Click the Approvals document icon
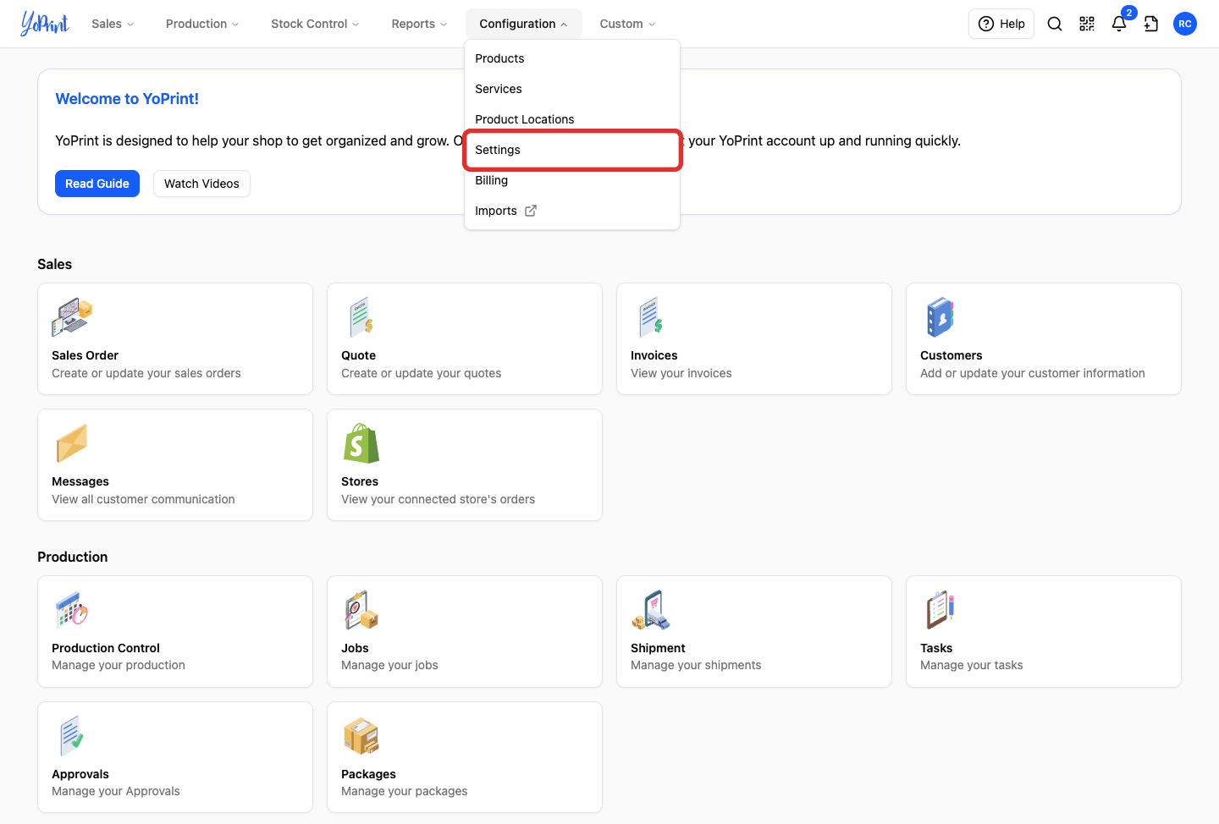The height and width of the screenshot is (824, 1219). pyautogui.click(x=72, y=736)
